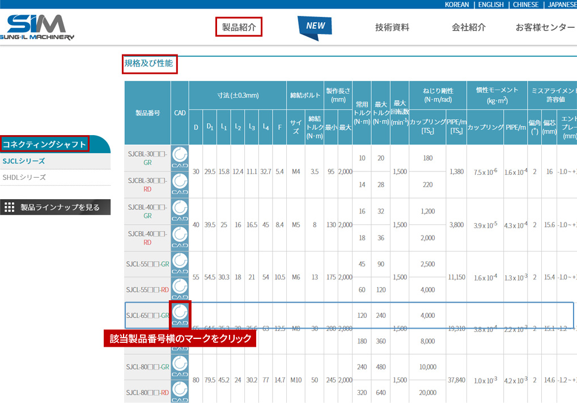Click the 製品ラインナップを見る button
577x403 pixels.
coord(55,207)
